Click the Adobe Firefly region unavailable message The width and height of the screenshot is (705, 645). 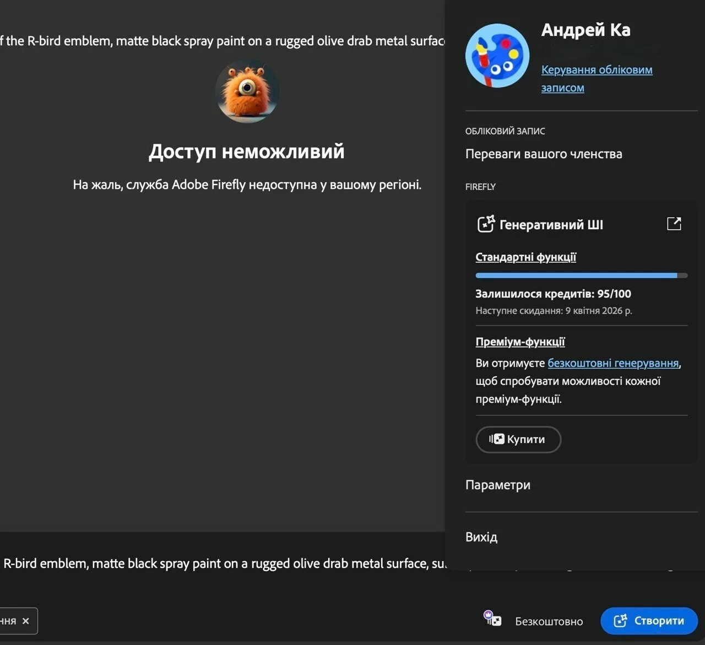tap(247, 185)
